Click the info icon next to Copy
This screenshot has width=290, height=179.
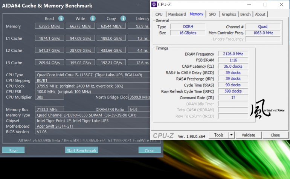pyautogui.click(x=123, y=18)
